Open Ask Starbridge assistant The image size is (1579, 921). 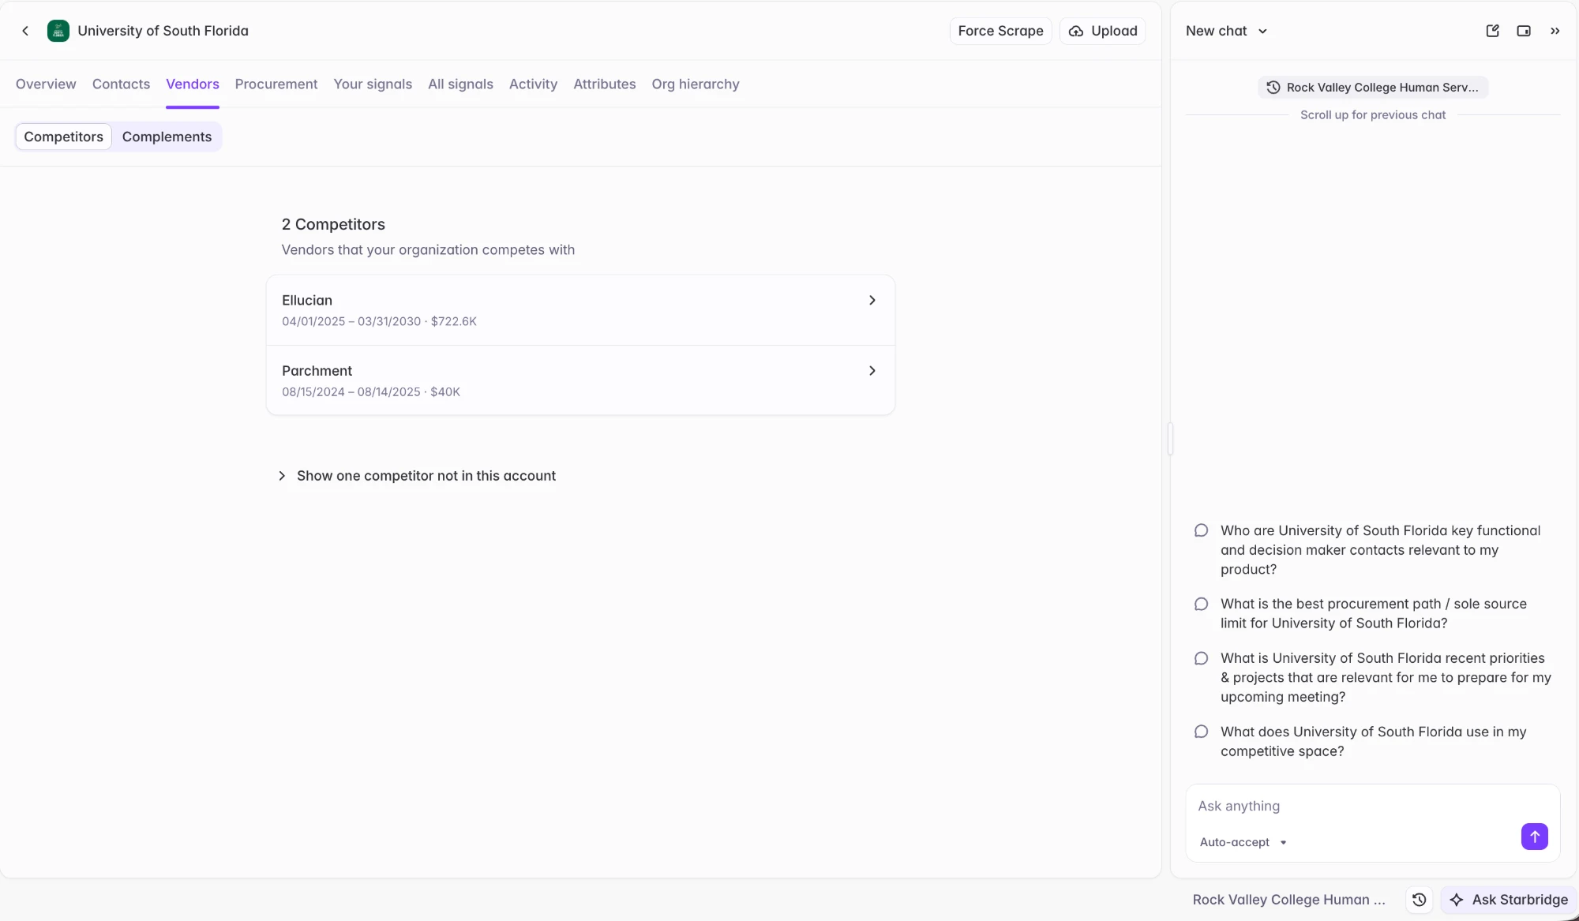pyautogui.click(x=1509, y=900)
